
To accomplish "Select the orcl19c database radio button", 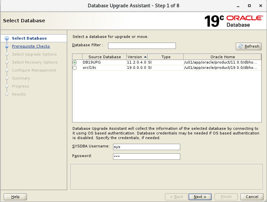I will [74, 68].
